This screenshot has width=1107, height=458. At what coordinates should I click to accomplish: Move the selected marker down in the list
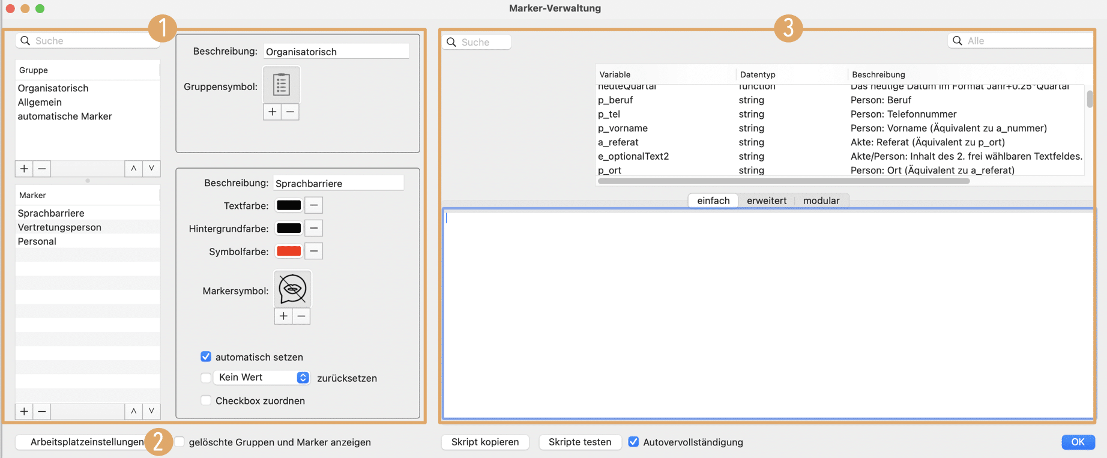point(151,411)
